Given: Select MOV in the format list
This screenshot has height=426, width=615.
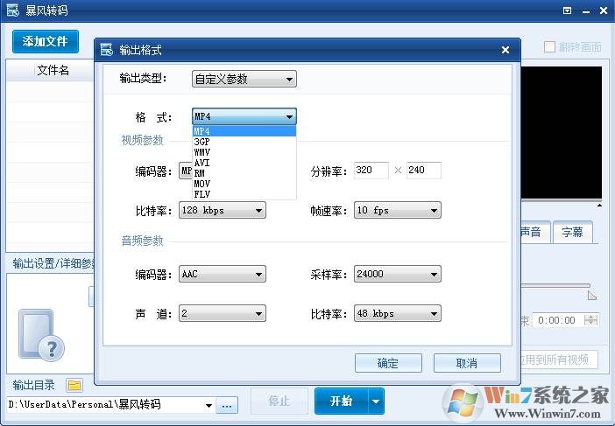Looking at the screenshot, I should pos(244,184).
